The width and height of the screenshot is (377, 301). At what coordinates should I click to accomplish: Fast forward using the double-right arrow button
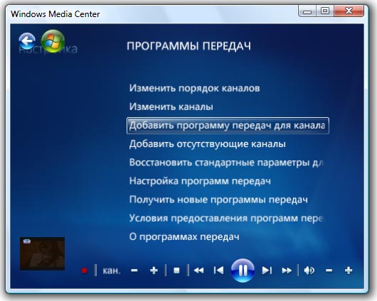click(x=287, y=270)
